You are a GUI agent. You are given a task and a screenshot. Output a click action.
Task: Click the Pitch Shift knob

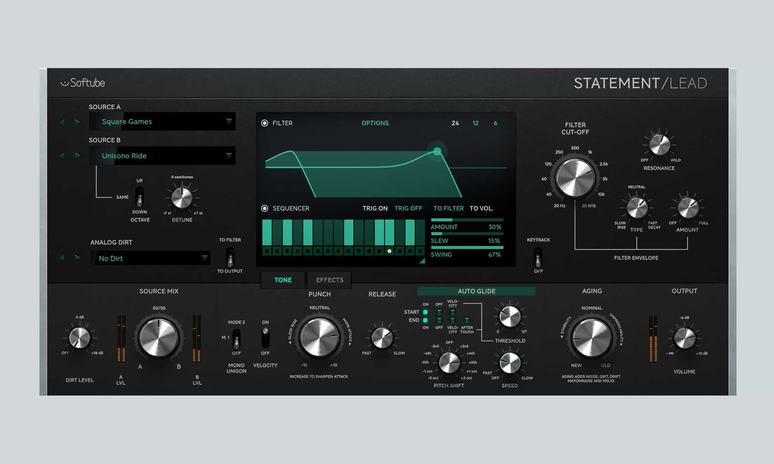[449, 363]
